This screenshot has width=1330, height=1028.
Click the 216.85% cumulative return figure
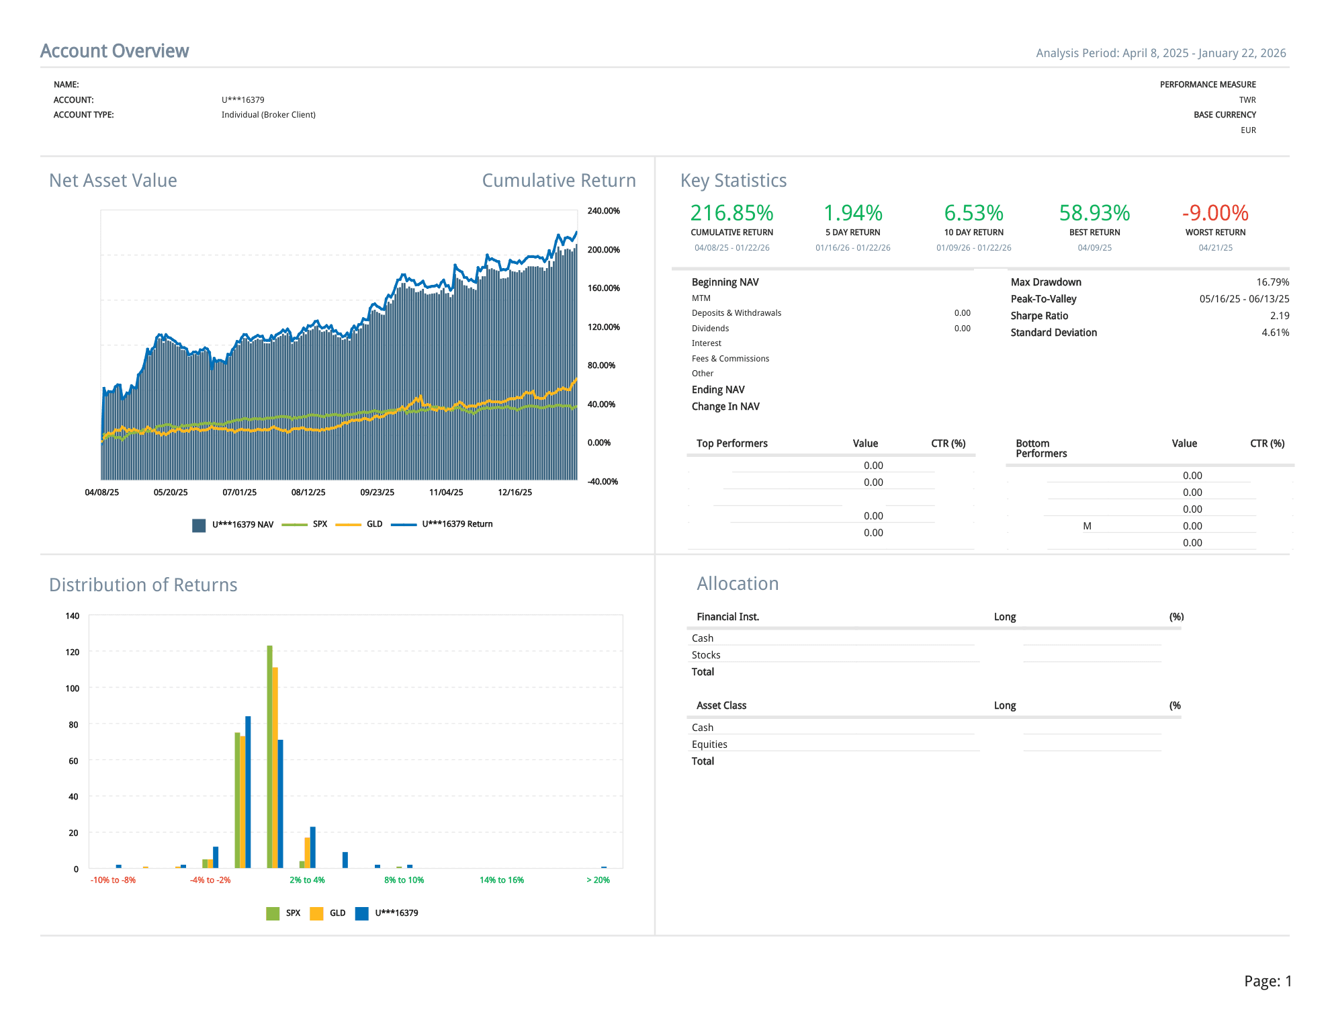732,213
